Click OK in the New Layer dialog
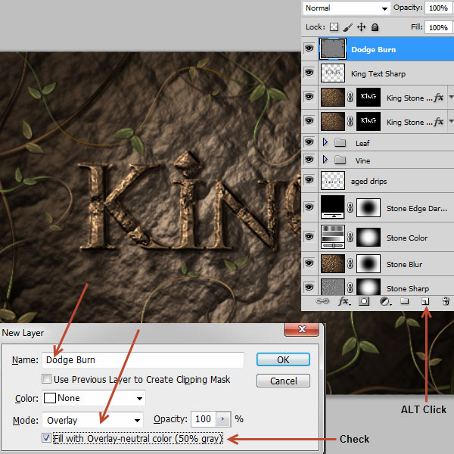The width and height of the screenshot is (454, 454). 283,359
